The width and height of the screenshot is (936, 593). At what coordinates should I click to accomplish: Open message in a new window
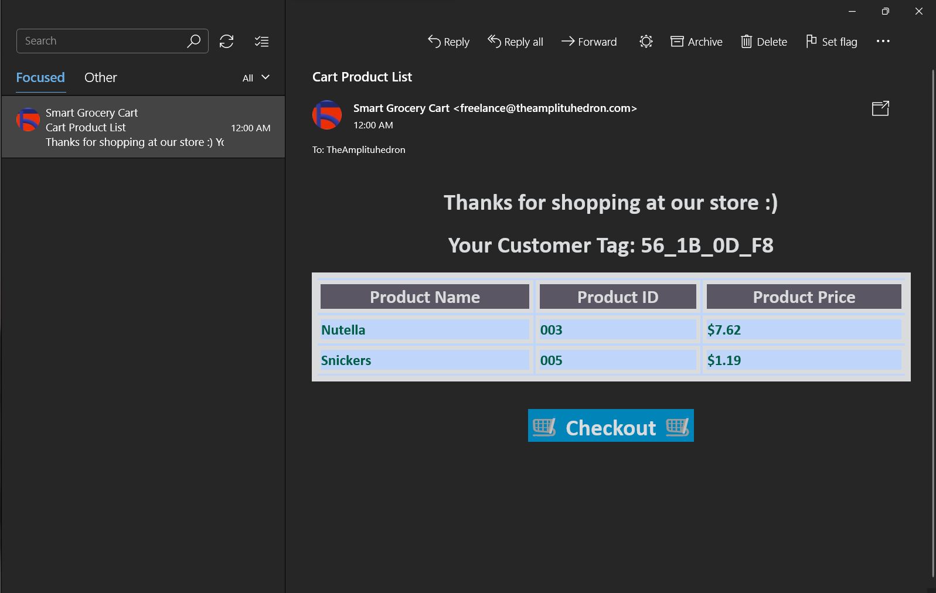point(880,108)
